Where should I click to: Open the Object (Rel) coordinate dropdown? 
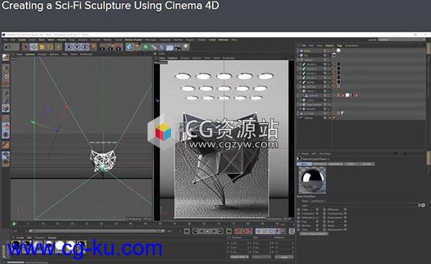pos(240,257)
